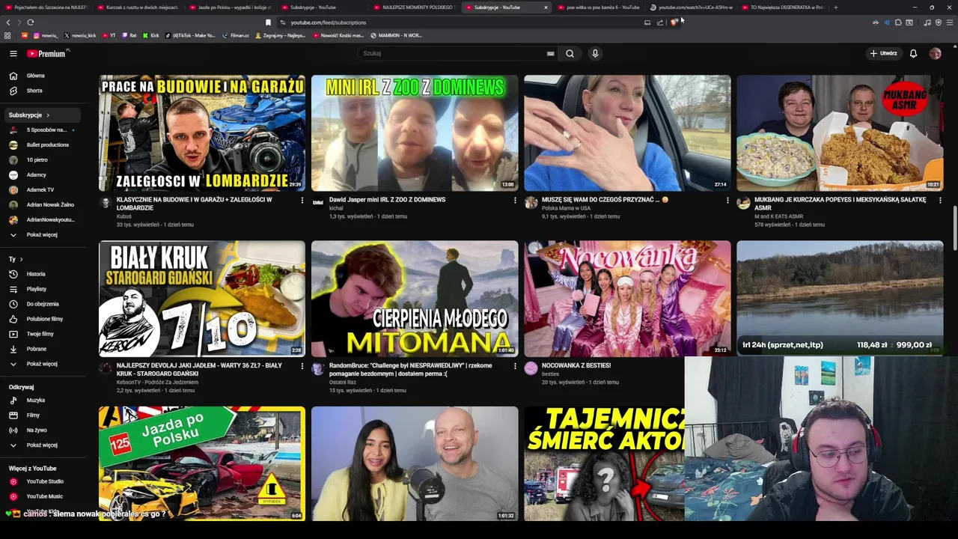The image size is (958, 539).
Task: Open 10 piętro channel in sidebar
Action: [37, 160]
